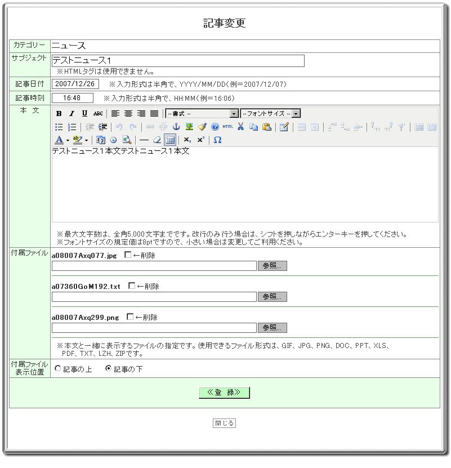Image resolution: width=451 pixels, height=468 pixels.
Task: Expand the highlight color picker arrow
Action: [x=87, y=140]
